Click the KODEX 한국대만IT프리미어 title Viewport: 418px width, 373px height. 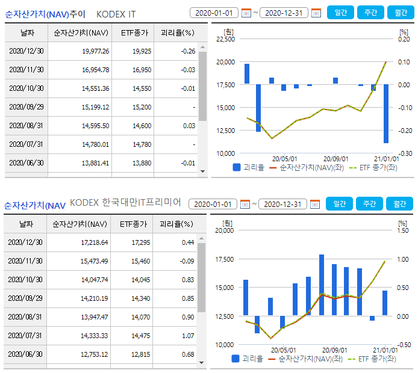click(125, 202)
